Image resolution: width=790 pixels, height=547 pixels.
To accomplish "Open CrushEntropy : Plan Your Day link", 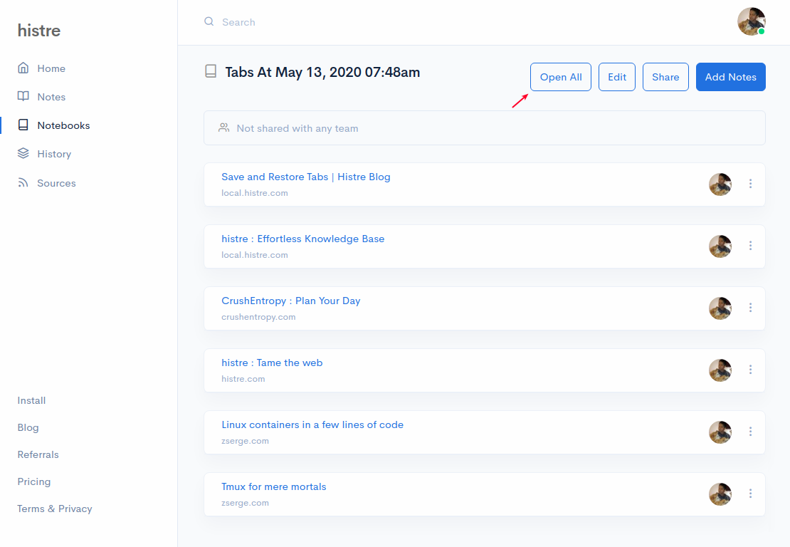I will (x=290, y=301).
